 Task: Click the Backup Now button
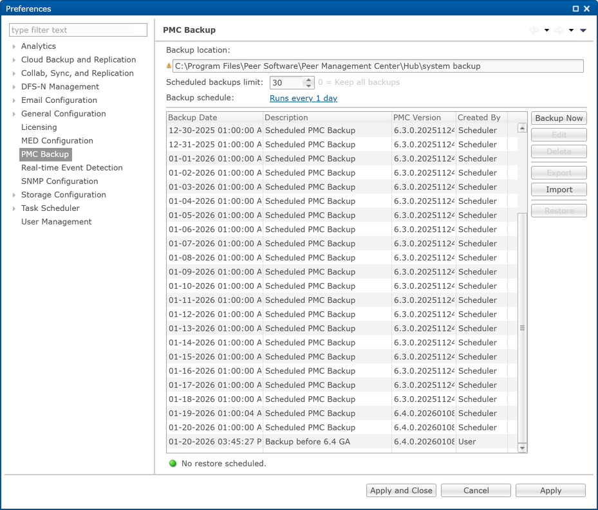click(x=559, y=118)
